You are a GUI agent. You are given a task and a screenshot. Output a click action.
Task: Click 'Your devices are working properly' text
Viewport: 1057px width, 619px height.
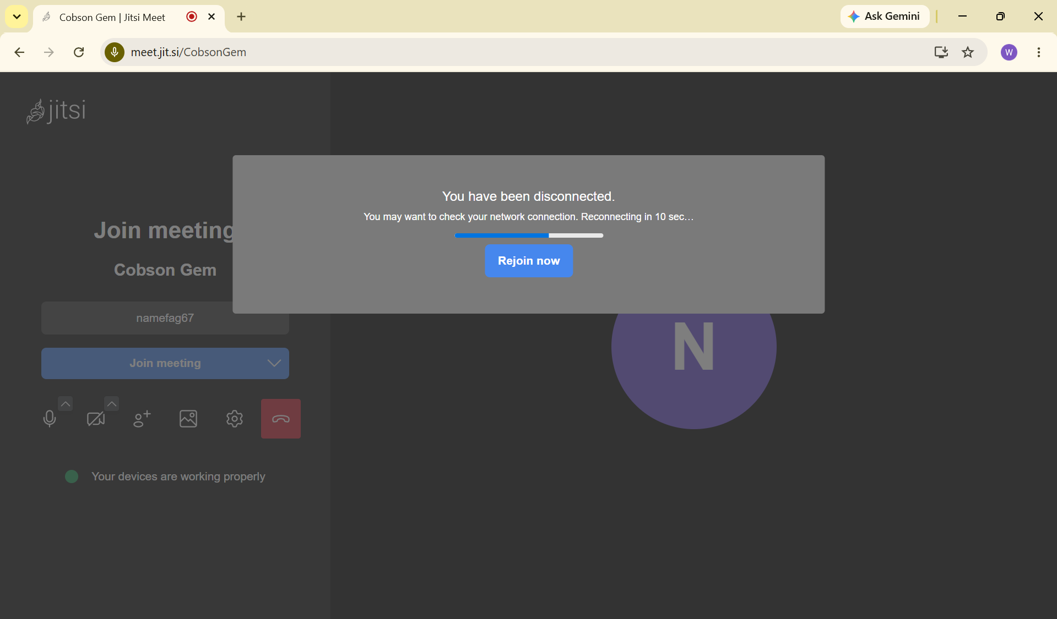click(178, 476)
